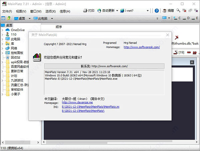Select the 回收站 item in folder tree
Image resolution: width=200 pixels, height=151 pixels.
15,57
